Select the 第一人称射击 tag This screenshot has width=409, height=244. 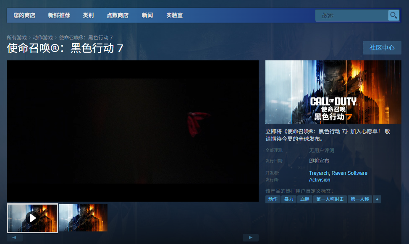(330, 199)
